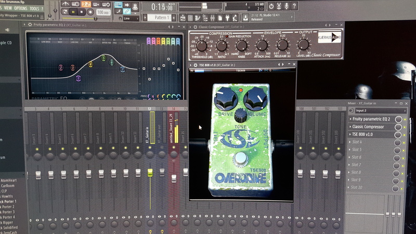Toggle the link icon below step-edit arrow
This screenshot has width=416, height=234.
coord(127,11)
